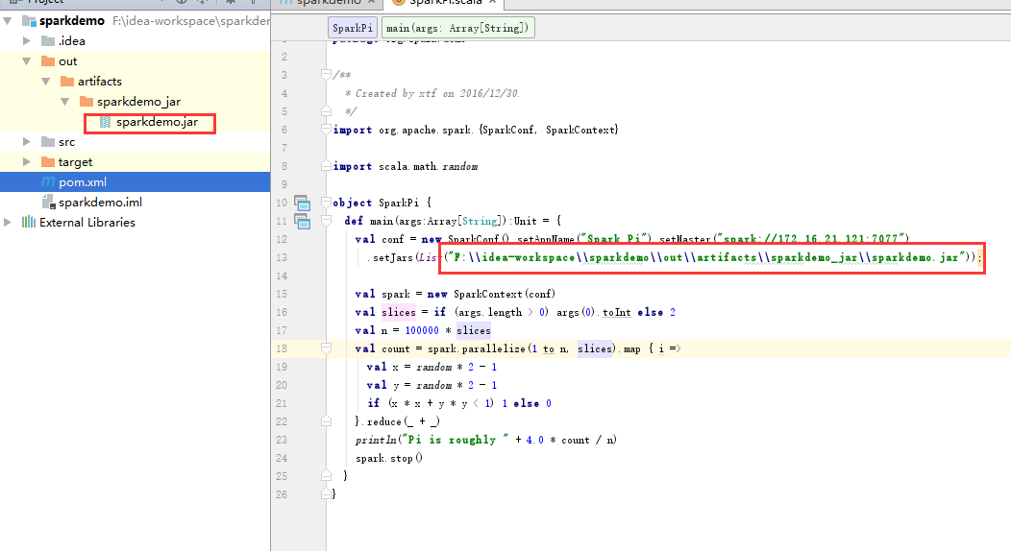Viewport: 1011px width, 551px height.
Task: Click the sparkdemo.jar archive file icon
Action: coord(105,122)
